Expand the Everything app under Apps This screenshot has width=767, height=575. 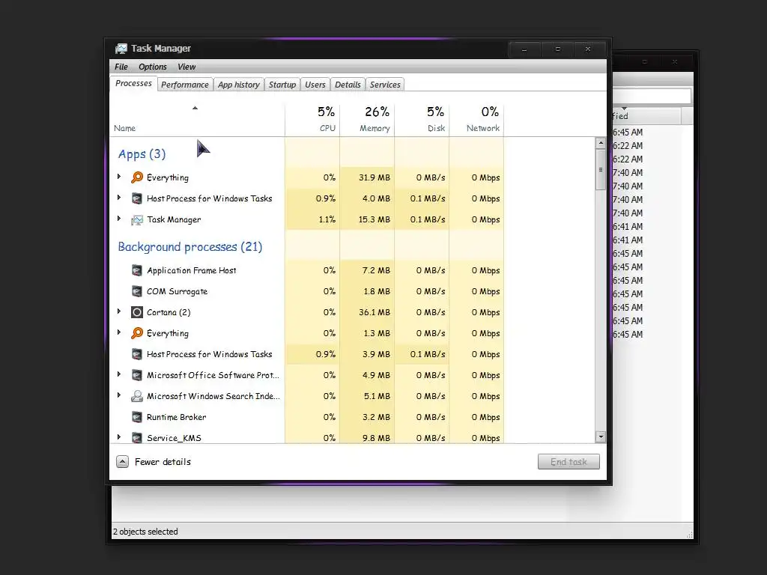[x=119, y=177]
